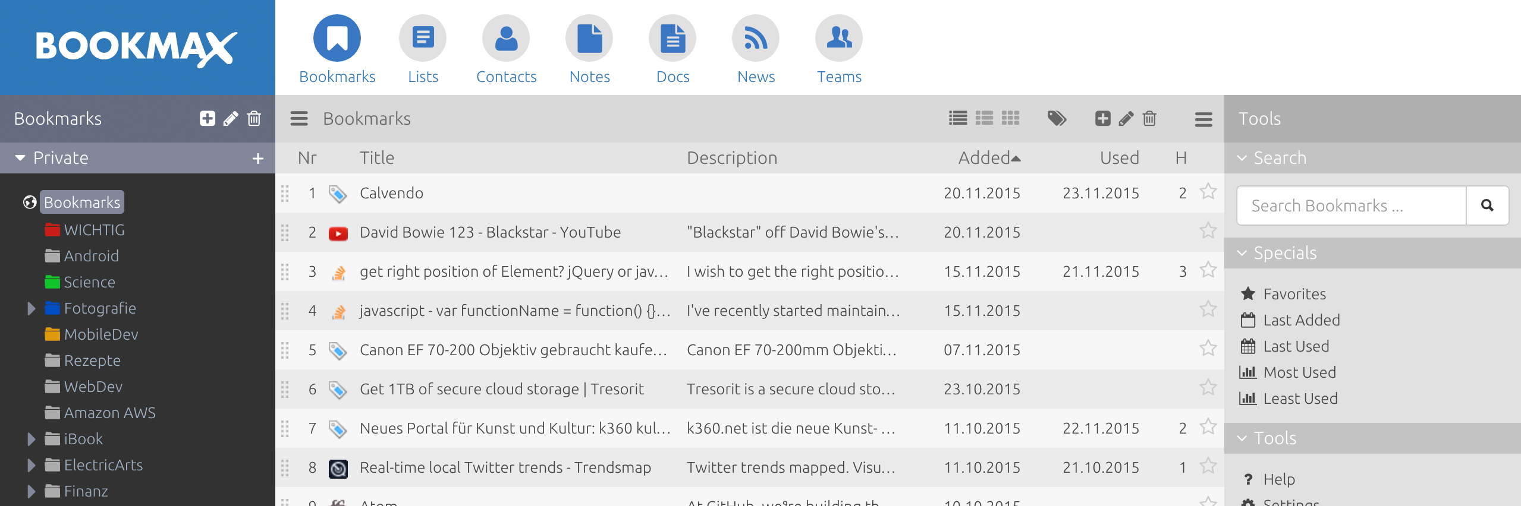Screen dimensions: 1521x506
Task: Edit selected folder with sidebar pencil icon
Action: 231,119
